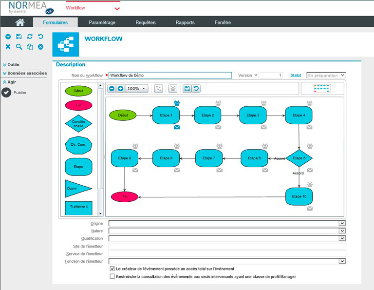This screenshot has width=374, height=290.
Task: Expand the Origine combo box
Action: point(342,223)
